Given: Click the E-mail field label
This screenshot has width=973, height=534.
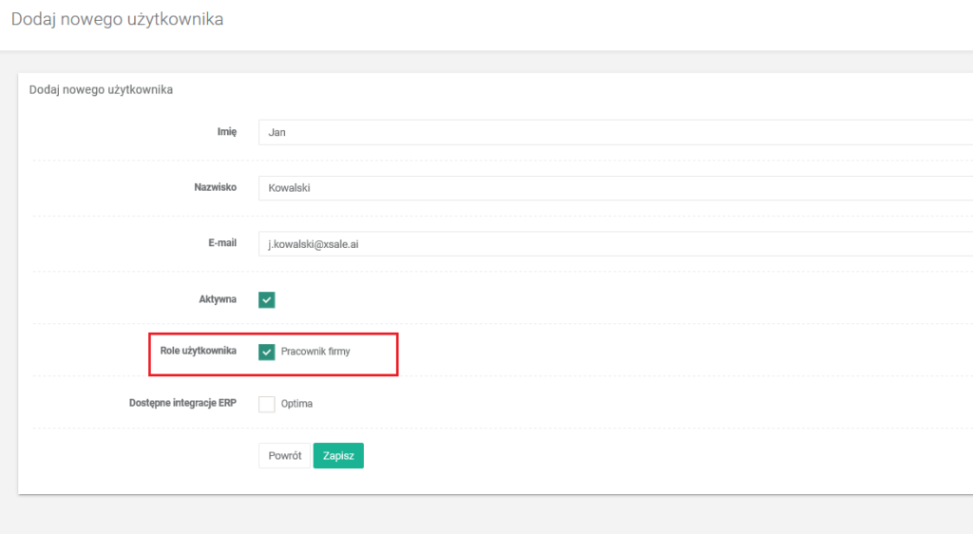Looking at the screenshot, I should (221, 244).
